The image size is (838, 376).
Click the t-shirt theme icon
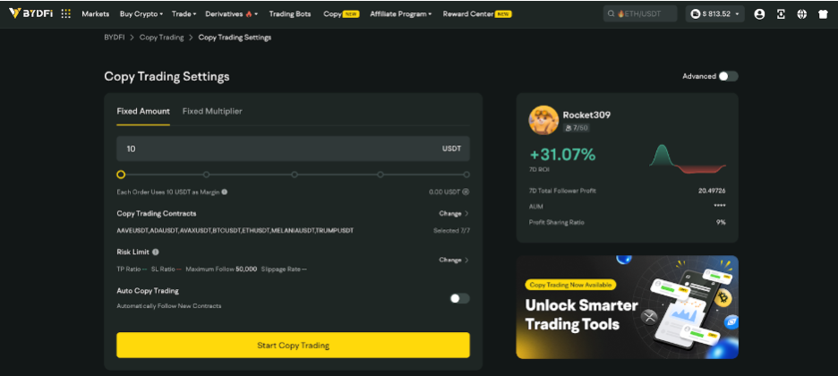[x=823, y=14]
